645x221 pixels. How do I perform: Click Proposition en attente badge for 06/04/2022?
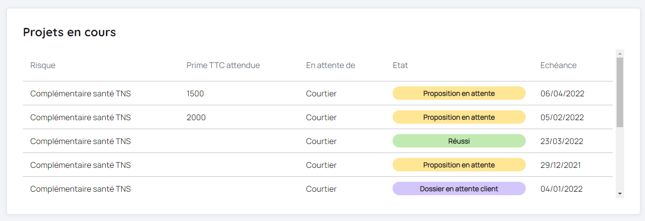(459, 93)
